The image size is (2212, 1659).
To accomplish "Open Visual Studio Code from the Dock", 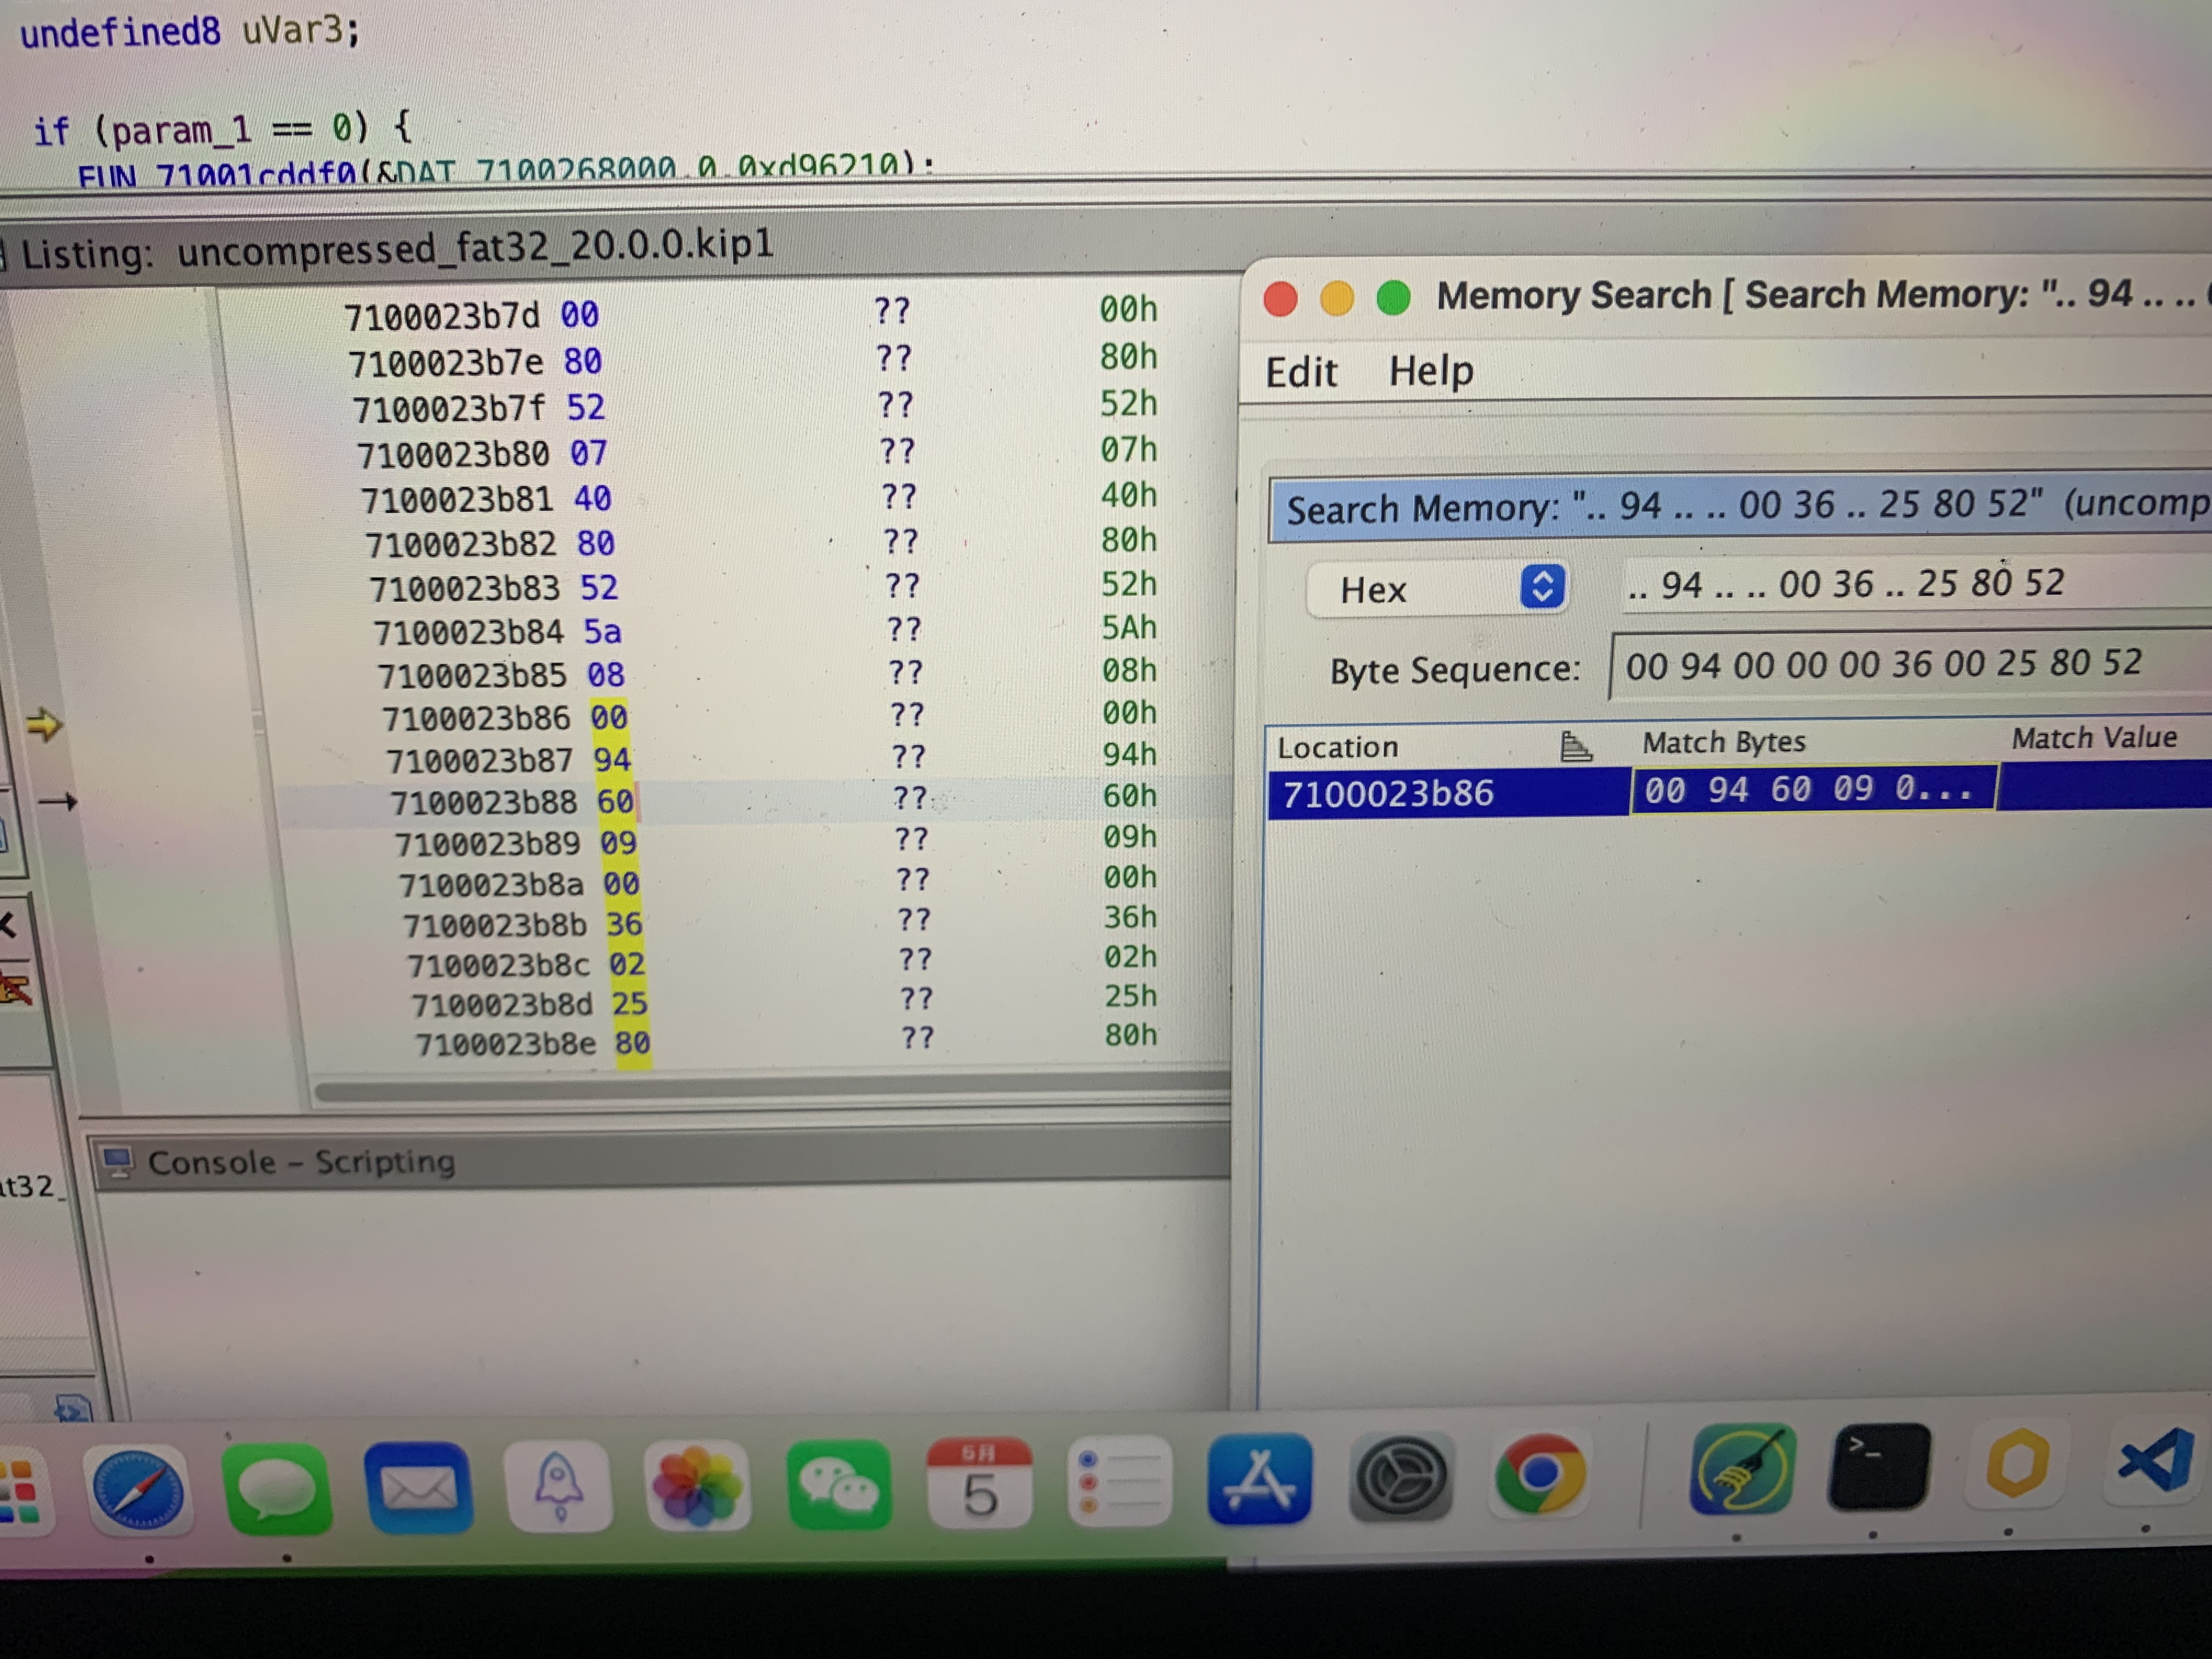I will pos(2156,1461).
